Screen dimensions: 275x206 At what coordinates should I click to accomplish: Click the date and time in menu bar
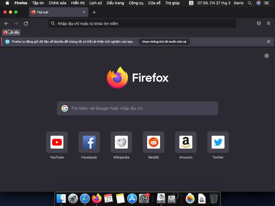tap(214, 3)
